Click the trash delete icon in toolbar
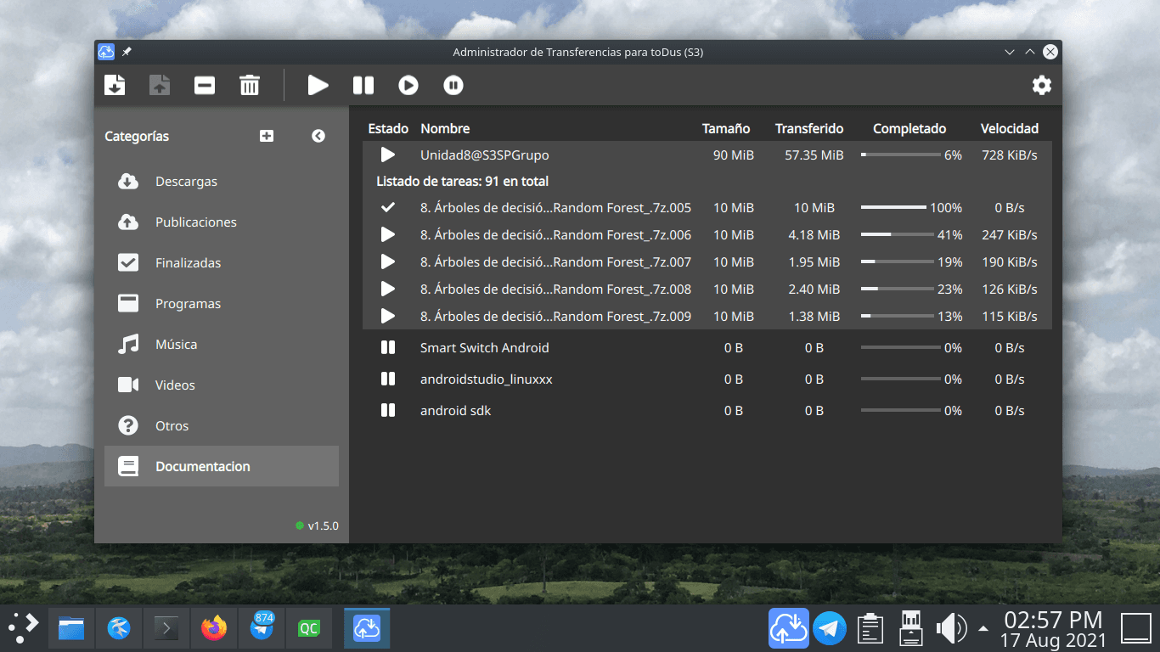This screenshot has height=652, width=1160. point(250,85)
